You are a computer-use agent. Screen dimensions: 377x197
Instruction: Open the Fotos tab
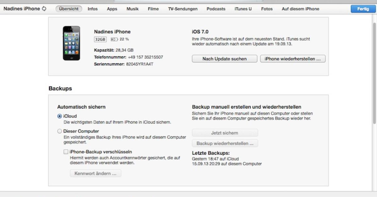[x=267, y=9]
